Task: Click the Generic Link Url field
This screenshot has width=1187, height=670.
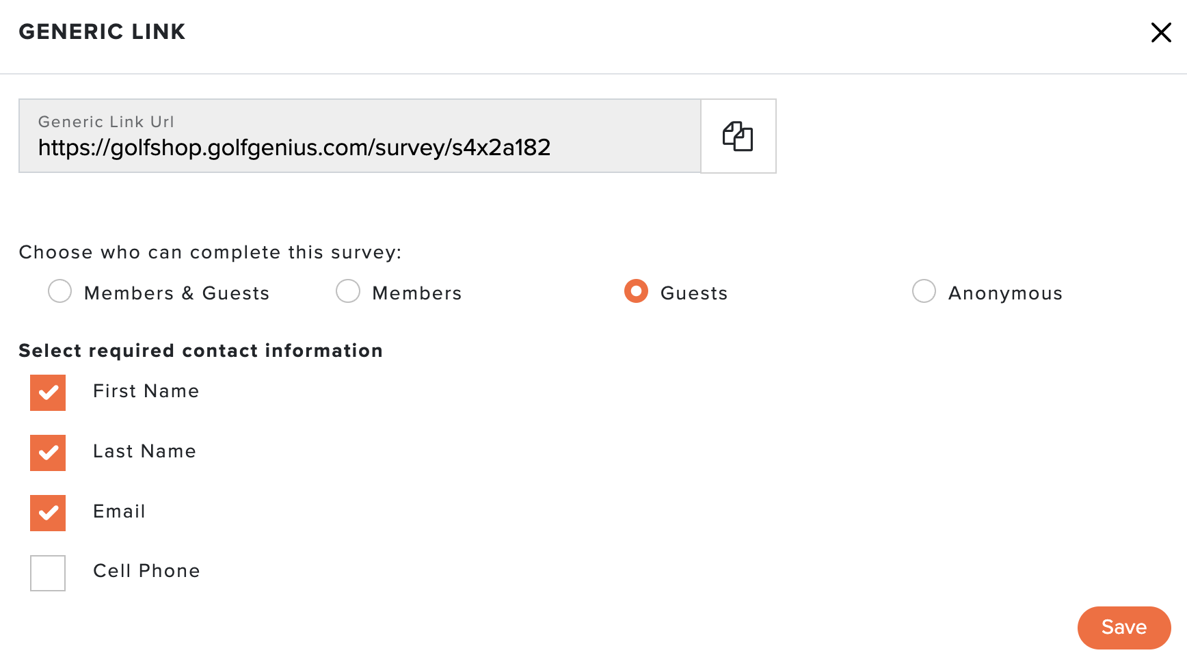Action: (360, 136)
